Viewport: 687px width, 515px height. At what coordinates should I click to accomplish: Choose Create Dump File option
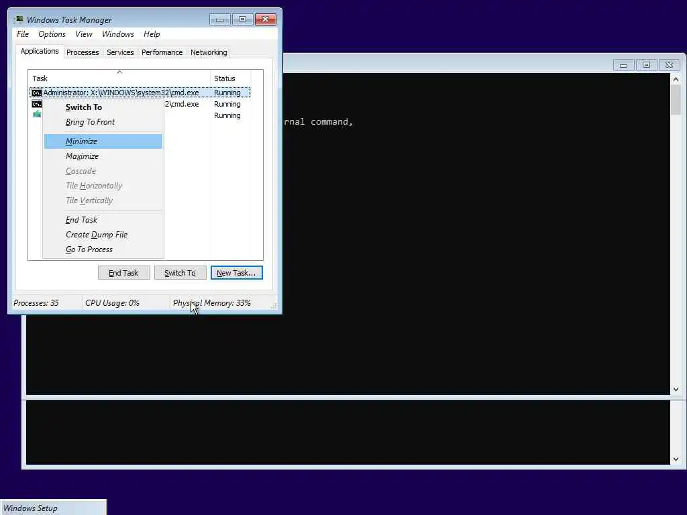[x=103, y=235]
